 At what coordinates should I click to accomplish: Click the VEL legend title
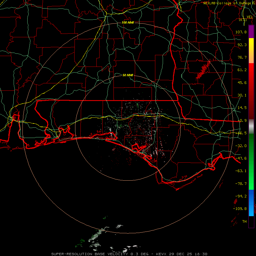pyautogui.click(x=250, y=17)
